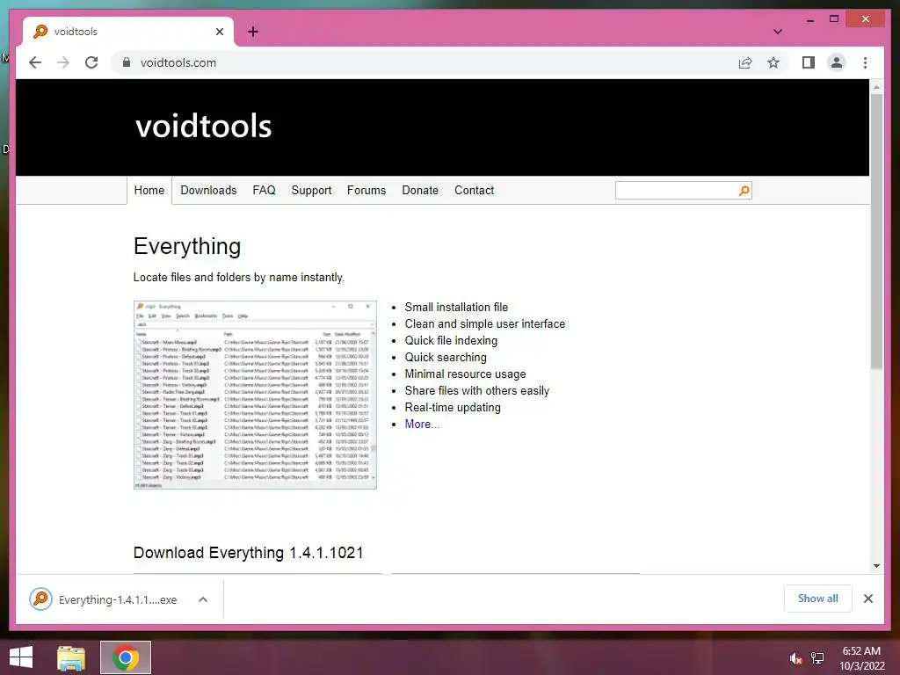Screen dimensions: 900x675
Task: Open the Contact page
Action: [474, 190]
